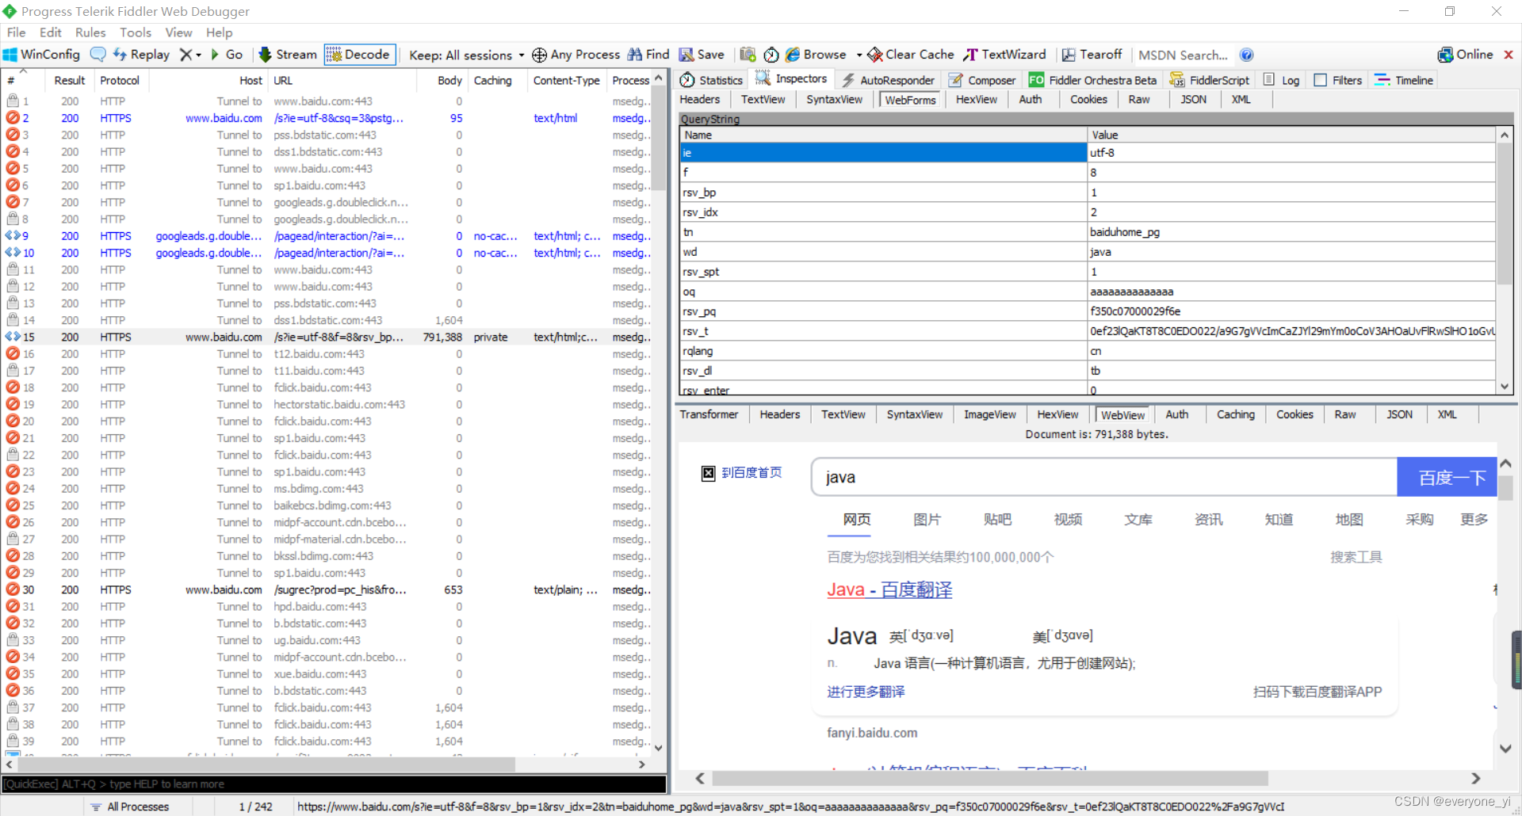Open Find sessions binoculars tool
The height and width of the screenshot is (816, 1522).
648,55
